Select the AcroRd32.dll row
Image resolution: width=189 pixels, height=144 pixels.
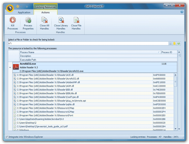(93, 79)
